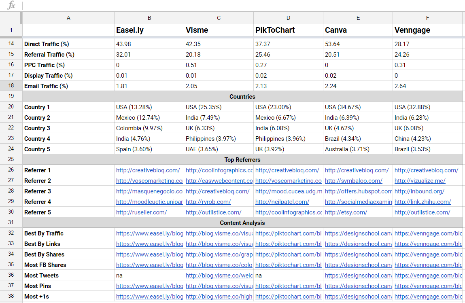Image resolution: width=465 pixels, height=303 pixels.
Task: Select the USA (34.67%) cell
Action: (x=358, y=107)
